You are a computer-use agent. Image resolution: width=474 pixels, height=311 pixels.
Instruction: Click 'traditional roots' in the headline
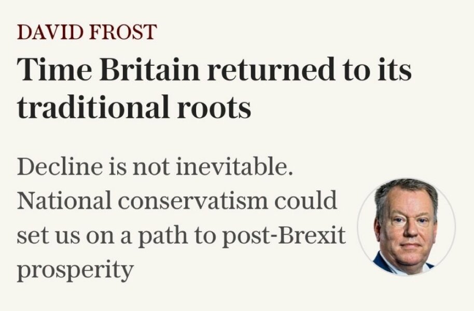(134, 108)
